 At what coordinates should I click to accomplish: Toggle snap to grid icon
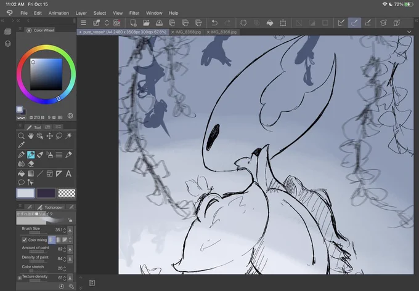[x=368, y=23]
